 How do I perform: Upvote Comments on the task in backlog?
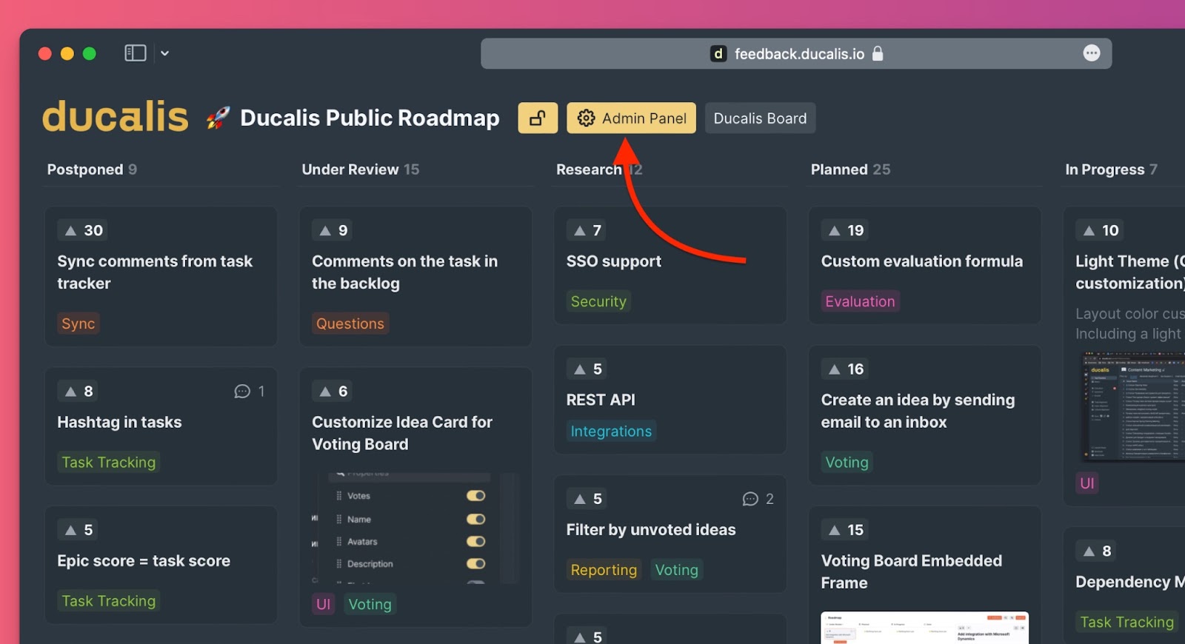pyautogui.click(x=333, y=230)
